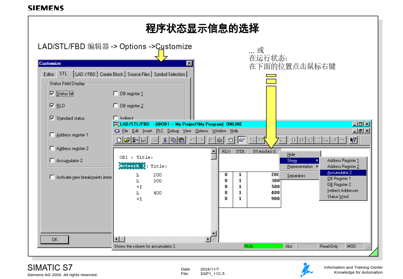Screen dimensions: 403x279
Task: Click the Open folder toolbar icon
Action: 127,140
